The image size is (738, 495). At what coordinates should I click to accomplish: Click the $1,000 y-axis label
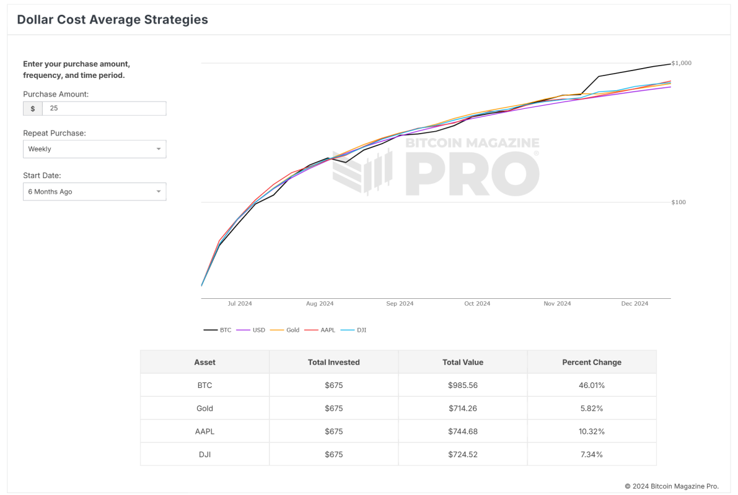tap(682, 63)
